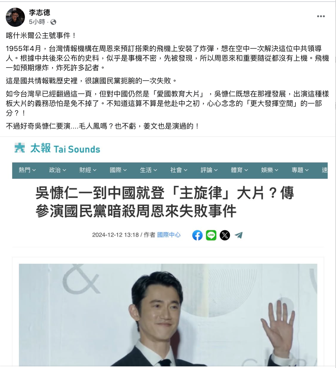Select the 評論 menu item
Viewport: 336px width, 368px height.
tap(209, 170)
